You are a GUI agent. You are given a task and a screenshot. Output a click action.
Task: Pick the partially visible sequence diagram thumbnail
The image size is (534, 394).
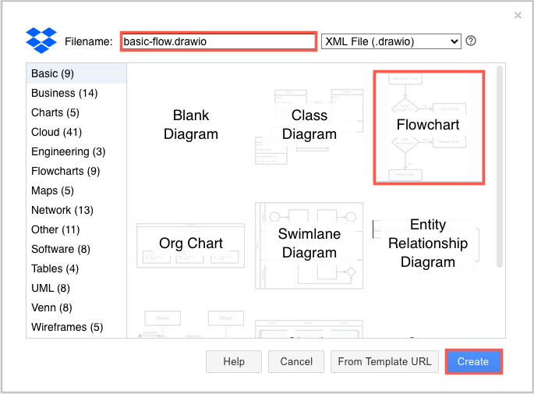pyautogui.click(x=191, y=324)
